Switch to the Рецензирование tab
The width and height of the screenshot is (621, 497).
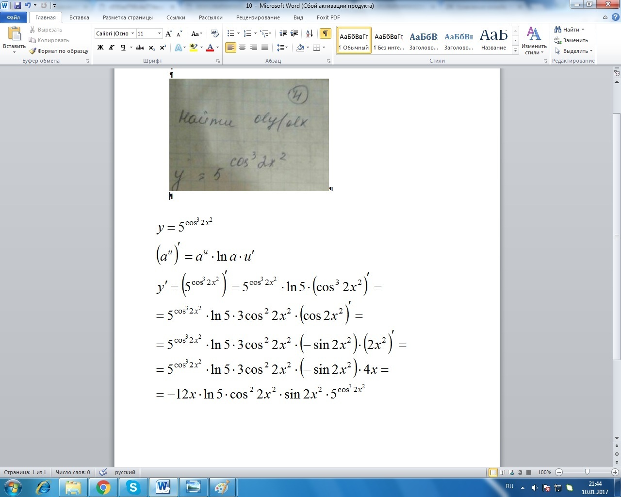point(258,17)
